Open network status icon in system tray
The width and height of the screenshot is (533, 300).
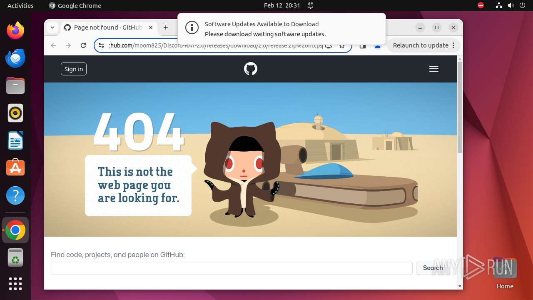[x=499, y=5]
